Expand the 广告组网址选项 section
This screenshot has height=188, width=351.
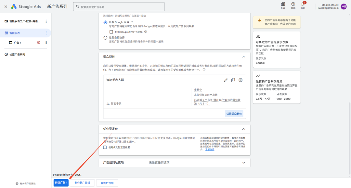coord(244,162)
